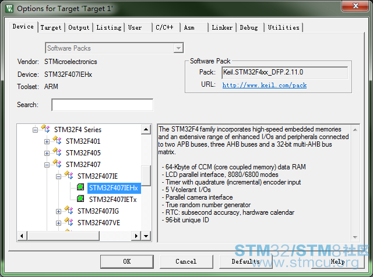
Task: Collapse the STM32F407IE node
Action: coord(58,176)
